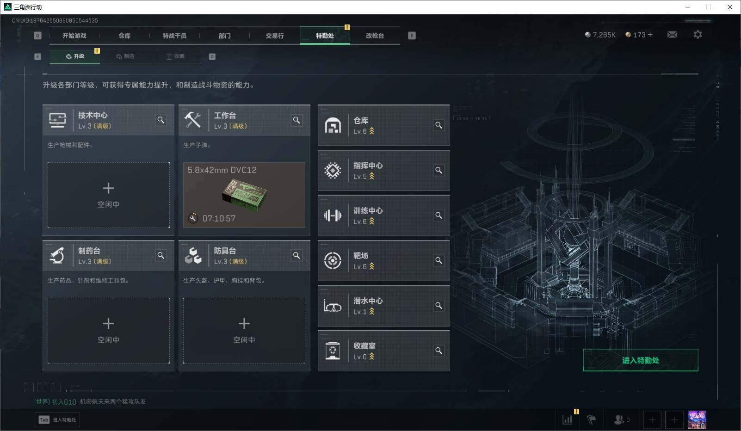Click the flag icon in bottom bar
This screenshot has height=431, width=741.
(x=591, y=419)
